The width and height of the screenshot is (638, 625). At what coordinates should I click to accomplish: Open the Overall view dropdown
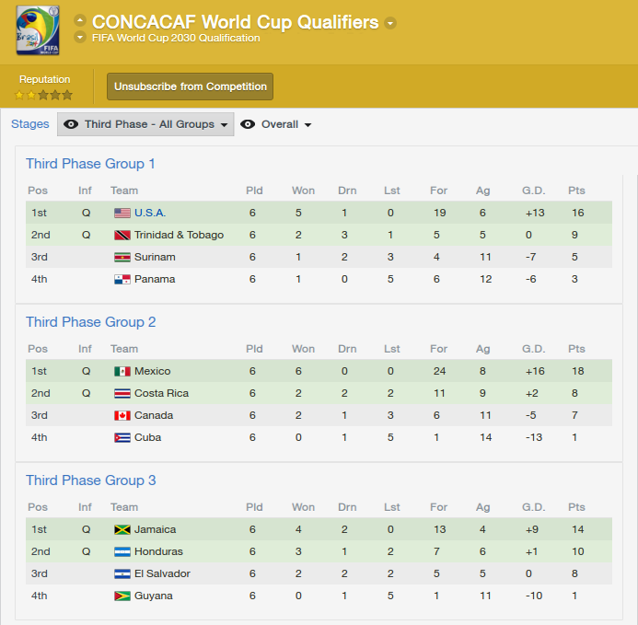[x=277, y=124]
